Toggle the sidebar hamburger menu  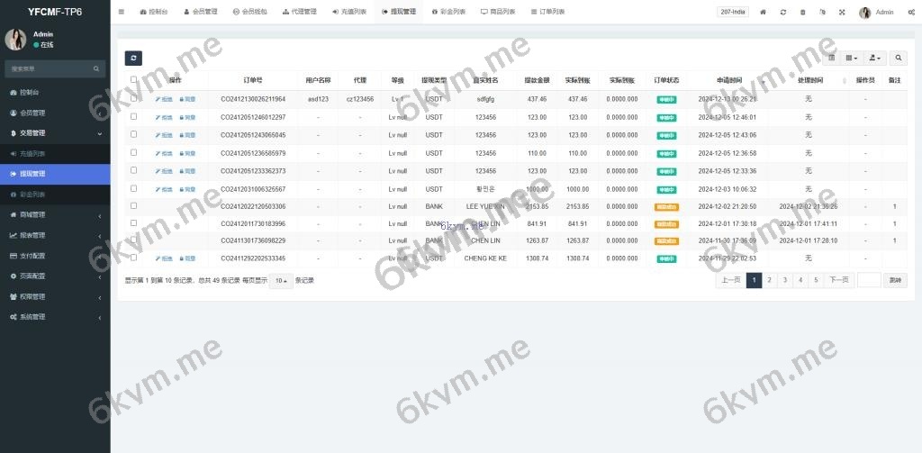coord(122,12)
